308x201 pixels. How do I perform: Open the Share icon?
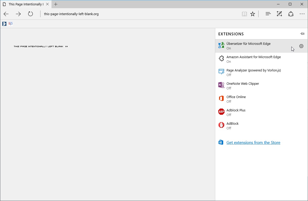(x=291, y=14)
